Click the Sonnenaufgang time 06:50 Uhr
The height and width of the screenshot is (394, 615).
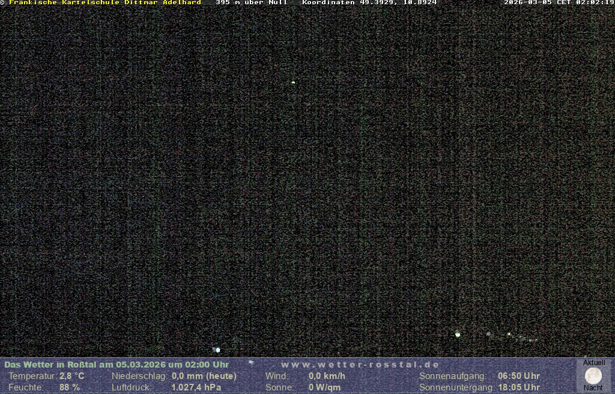coord(519,376)
